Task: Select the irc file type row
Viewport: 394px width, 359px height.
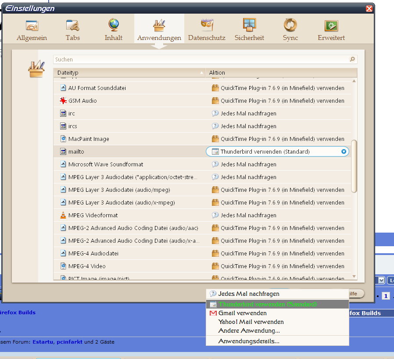Action: (202, 113)
